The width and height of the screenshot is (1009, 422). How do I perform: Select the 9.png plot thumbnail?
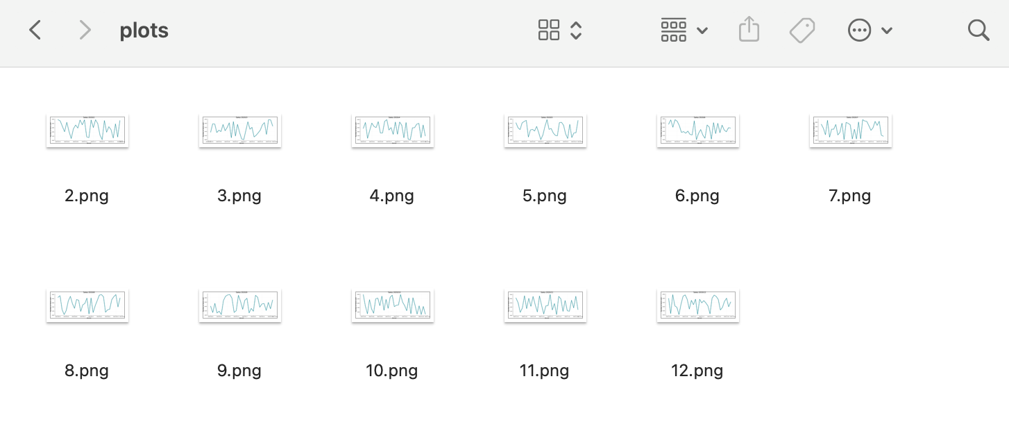tap(240, 305)
